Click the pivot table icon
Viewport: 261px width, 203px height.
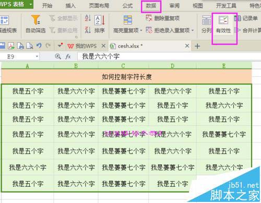[x=4, y=20]
